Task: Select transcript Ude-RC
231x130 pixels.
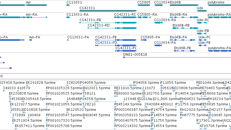Action: point(203,20)
